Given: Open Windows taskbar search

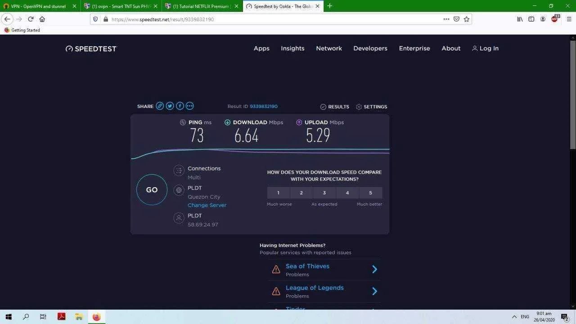Looking at the screenshot, I should pos(26,317).
